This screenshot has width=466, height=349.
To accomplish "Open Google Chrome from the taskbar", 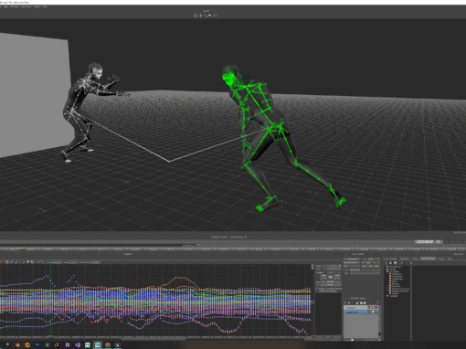I will [108, 344].
